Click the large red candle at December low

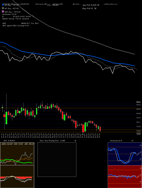(83, 128)
